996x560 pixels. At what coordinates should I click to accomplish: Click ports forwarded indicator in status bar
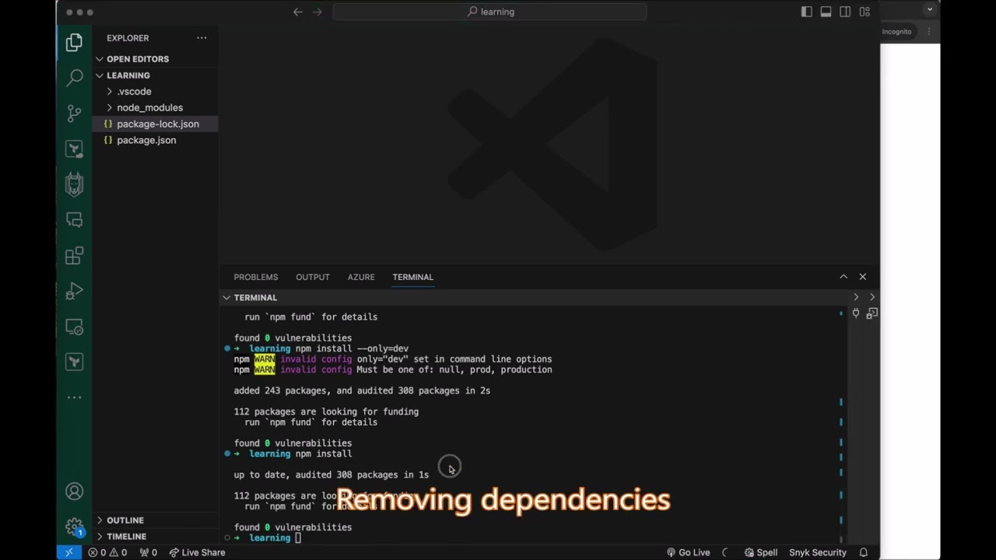click(x=148, y=552)
